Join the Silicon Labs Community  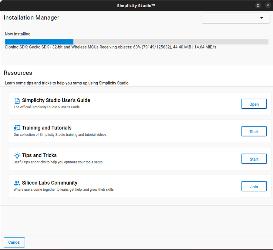coord(254,186)
